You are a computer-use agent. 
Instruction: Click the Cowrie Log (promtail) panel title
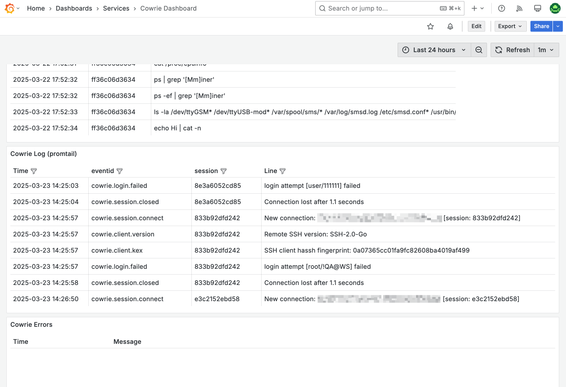point(44,154)
